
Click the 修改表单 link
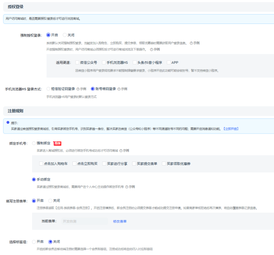119,221
